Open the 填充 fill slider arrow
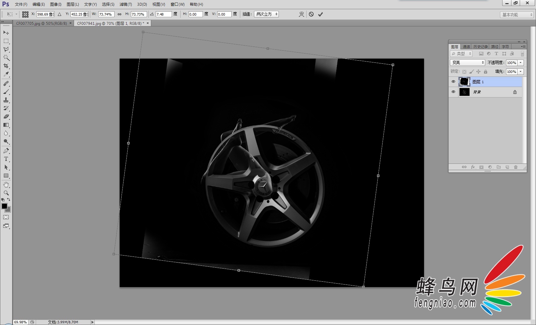Image resolution: width=536 pixels, height=325 pixels. point(521,72)
